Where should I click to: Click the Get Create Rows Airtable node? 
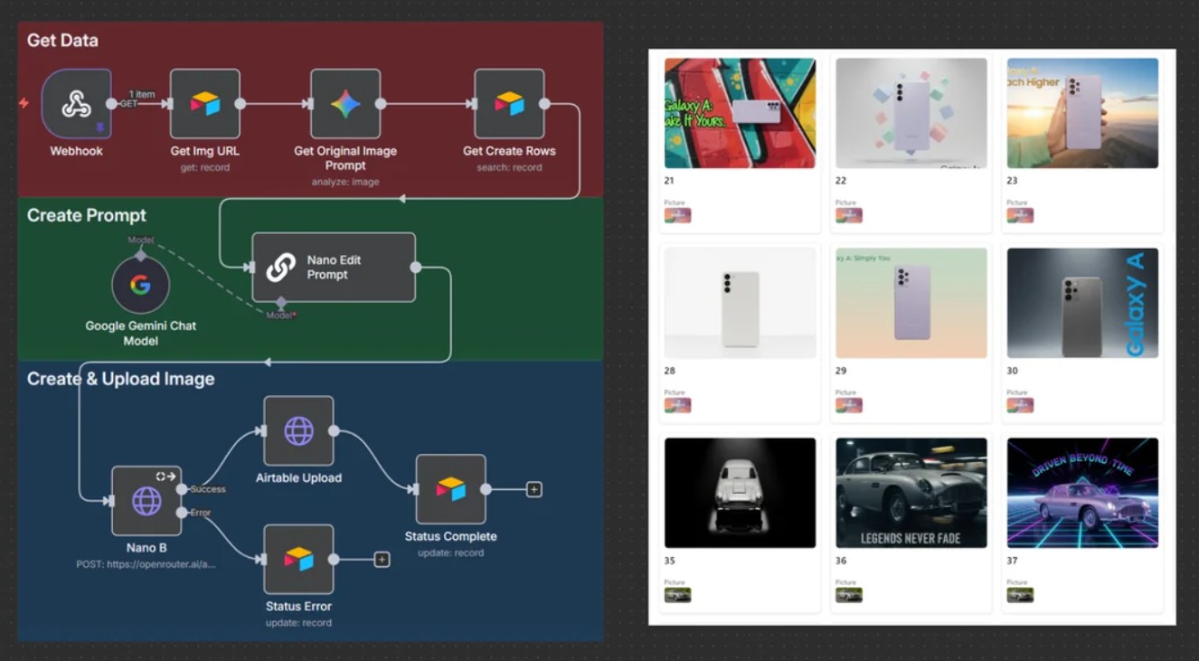click(x=509, y=104)
